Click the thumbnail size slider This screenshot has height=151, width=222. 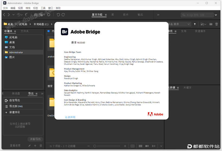[107, 146]
